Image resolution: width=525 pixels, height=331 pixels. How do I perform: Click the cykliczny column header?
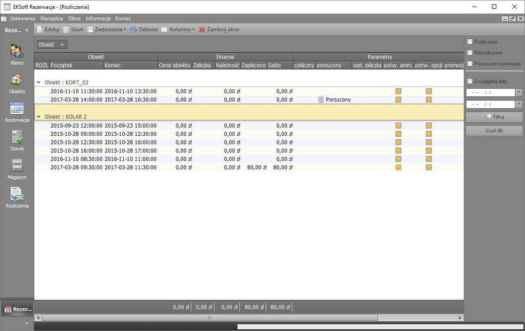pyautogui.click(x=304, y=65)
